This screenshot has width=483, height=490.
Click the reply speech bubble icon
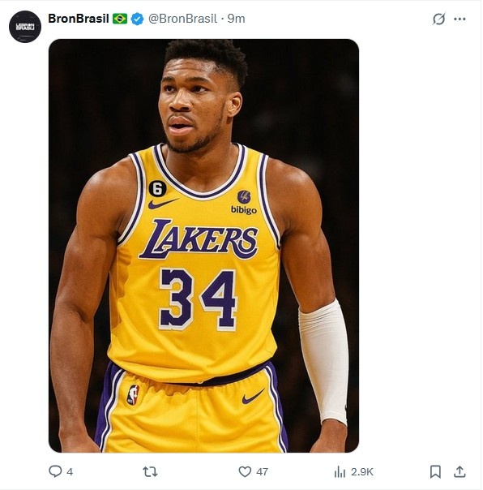55,471
